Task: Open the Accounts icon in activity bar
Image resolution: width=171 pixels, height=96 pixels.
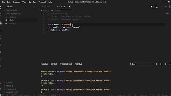Action: 1,82
